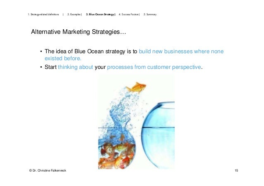Click processes from customer perspective text
The width and height of the screenshot is (264, 186).
point(154,67)
